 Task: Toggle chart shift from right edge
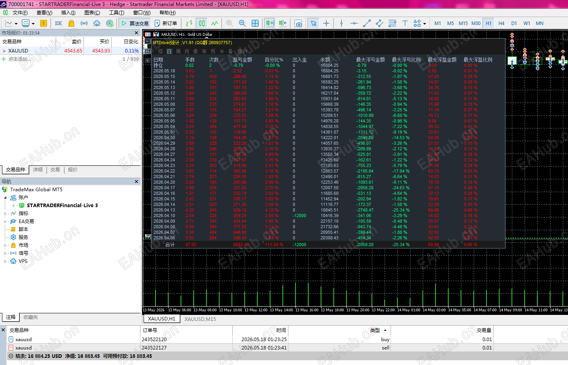click(283, 23)
